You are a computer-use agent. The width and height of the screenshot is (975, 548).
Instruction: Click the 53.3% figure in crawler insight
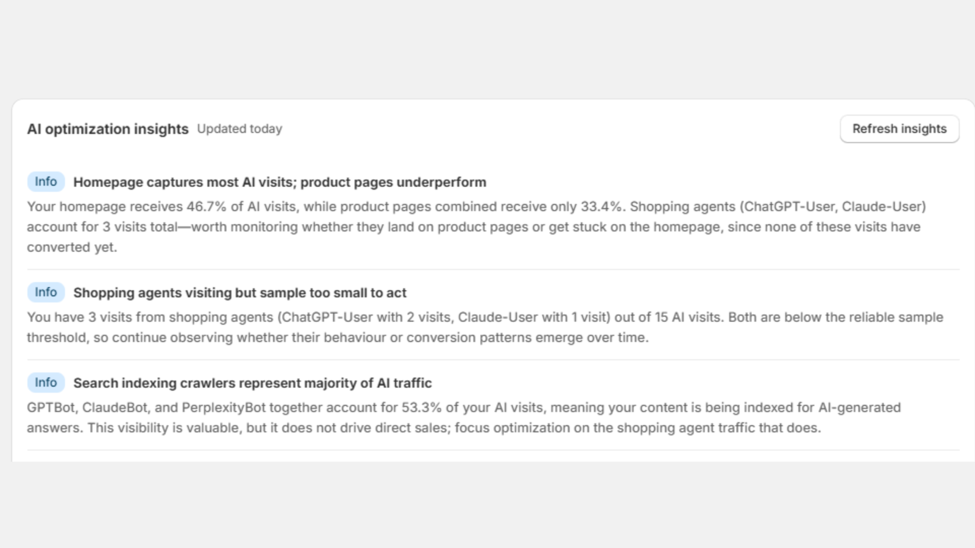point(421,407)
